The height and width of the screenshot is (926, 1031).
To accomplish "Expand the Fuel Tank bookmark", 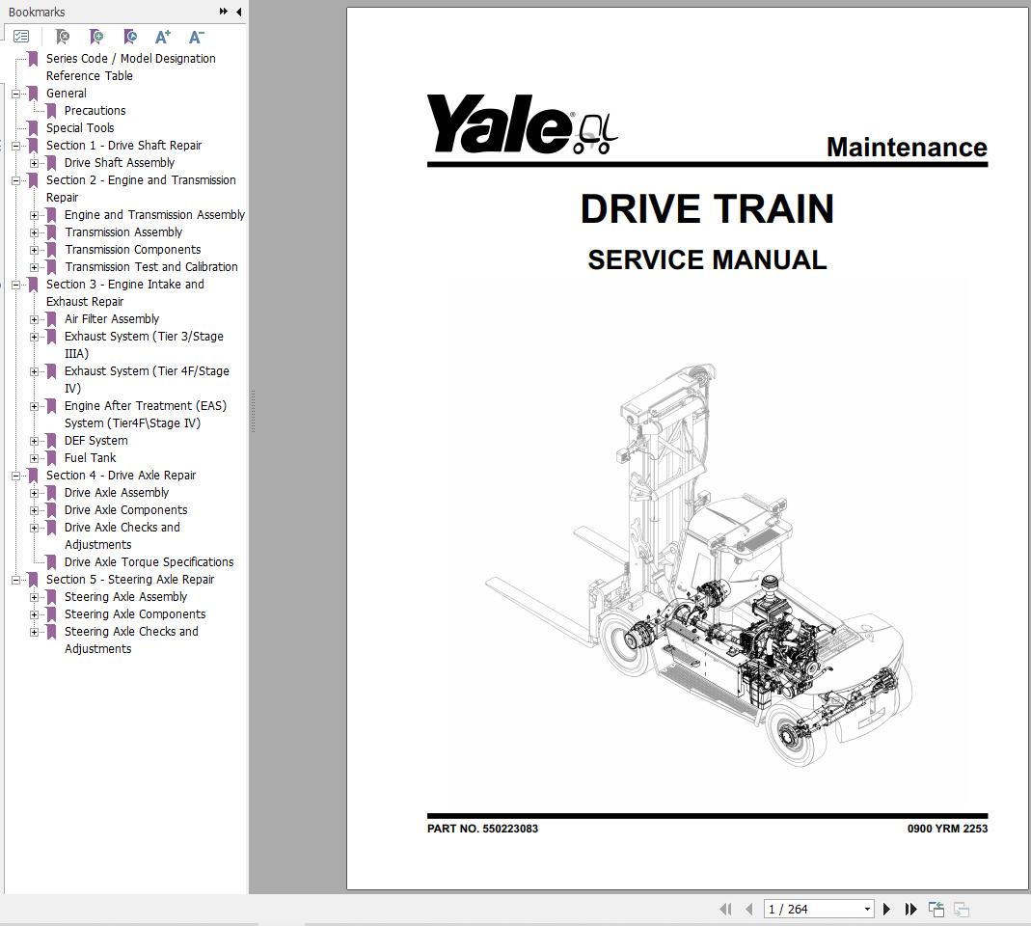I will tap(34, 458).
